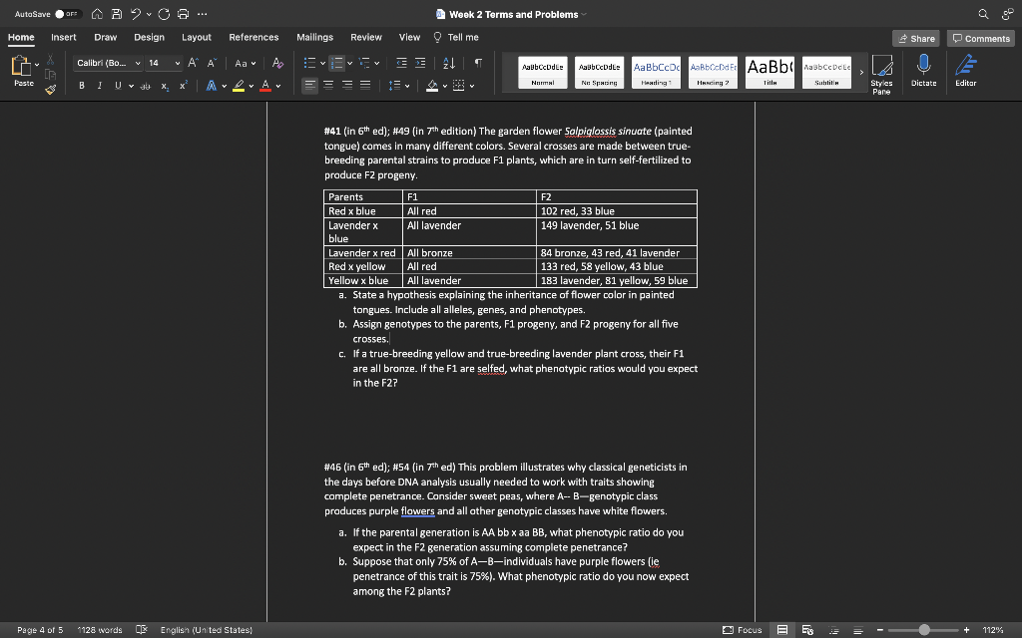Image resolution: width=1022 pixels, height=638 pixels.
Task: Open the font size dropdown
Action: click(179, 63)
